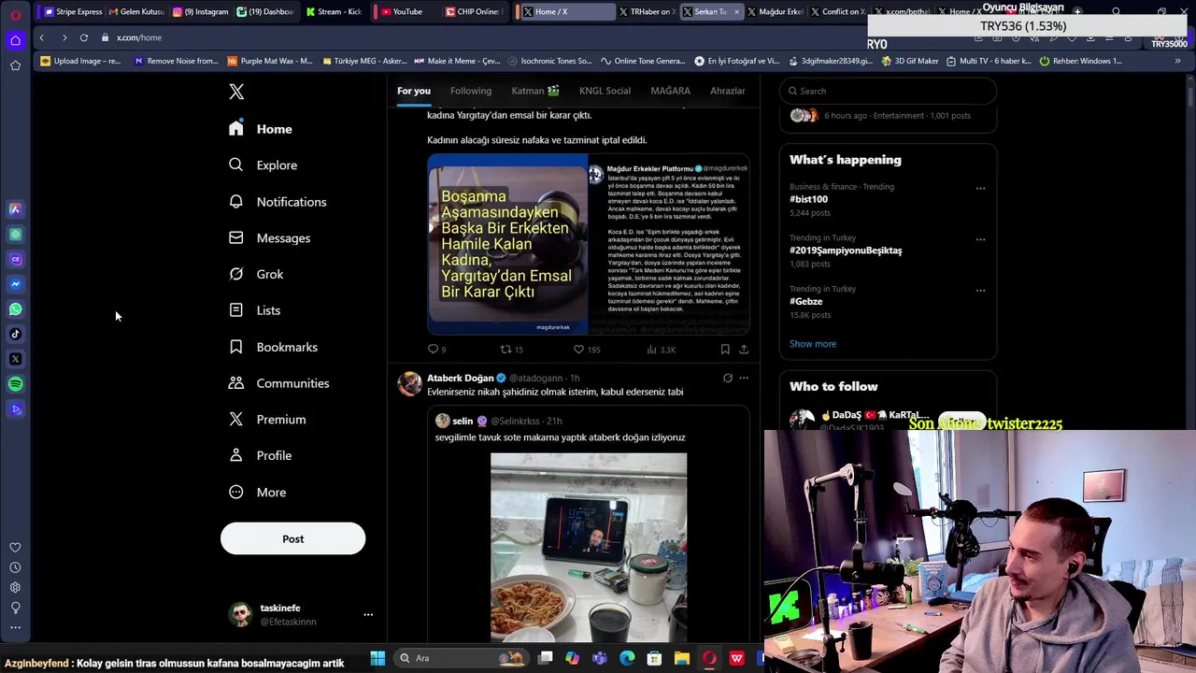Image resolution: width=1196 pixels, height=673 pixels.
Task: Open options for the #bist100 trend
Action: coord(980,188)
